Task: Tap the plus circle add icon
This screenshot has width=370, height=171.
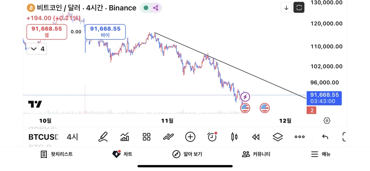Action: click(190, 137)
